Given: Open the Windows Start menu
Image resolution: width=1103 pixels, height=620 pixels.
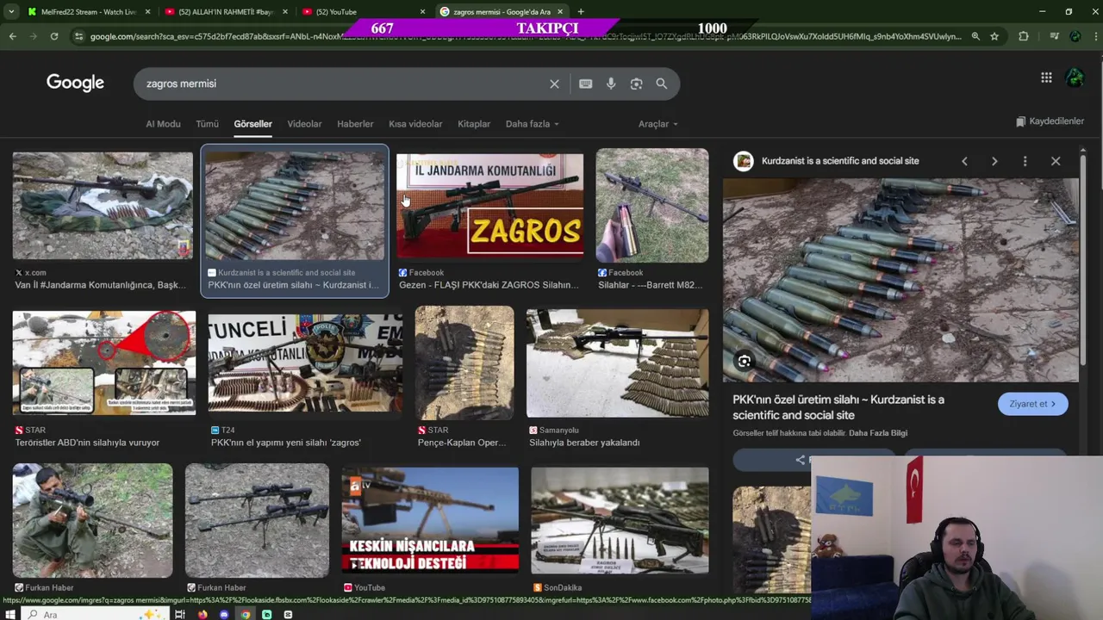Looking at the screenshot, I should 10,614.
